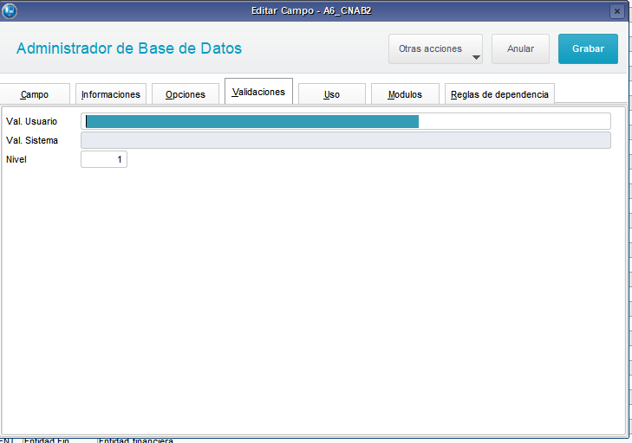The width and height of the screenshot is (632, 443).
Task: Click the Administrador de Base de Datos heading
Action: [x=129, y=48]
